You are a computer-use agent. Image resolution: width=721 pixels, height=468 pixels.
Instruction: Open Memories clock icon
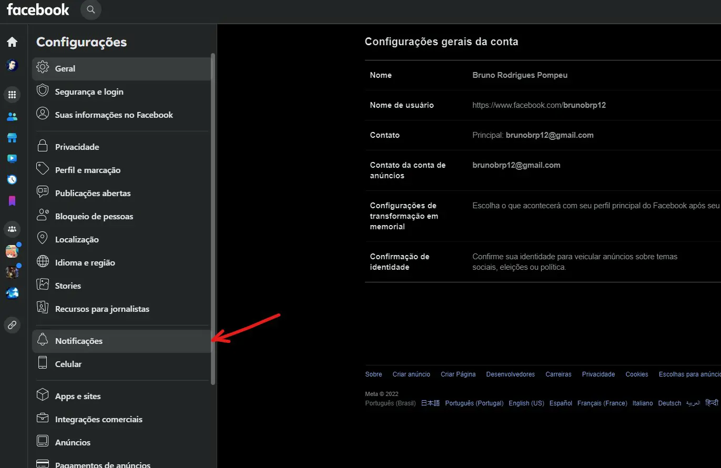(12, 180)
